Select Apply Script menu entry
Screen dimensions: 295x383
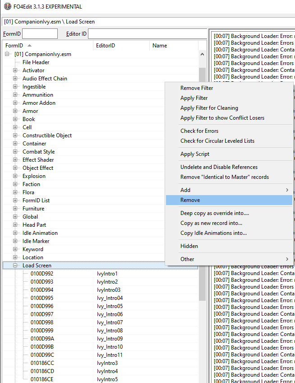229,154
